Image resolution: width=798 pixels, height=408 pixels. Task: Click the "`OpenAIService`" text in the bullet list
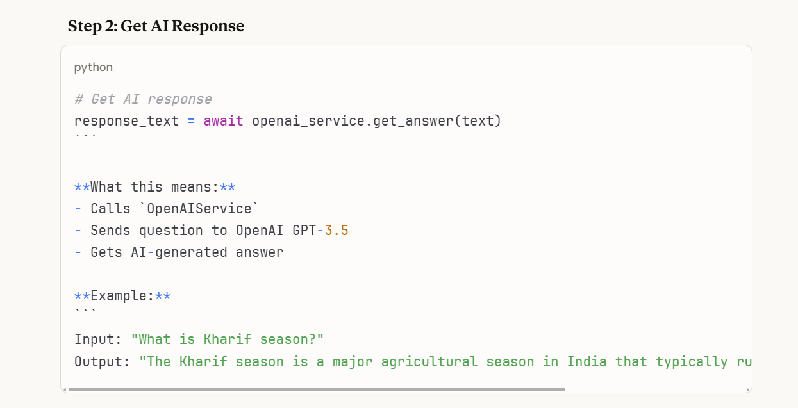click(203, 209)
